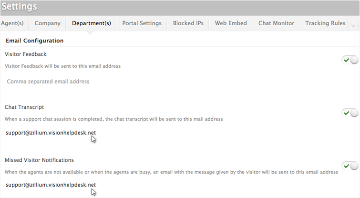This screenshot has width=360, height=198.
Task: Click the Visitor Feedback label
Action: coord(25,54)
